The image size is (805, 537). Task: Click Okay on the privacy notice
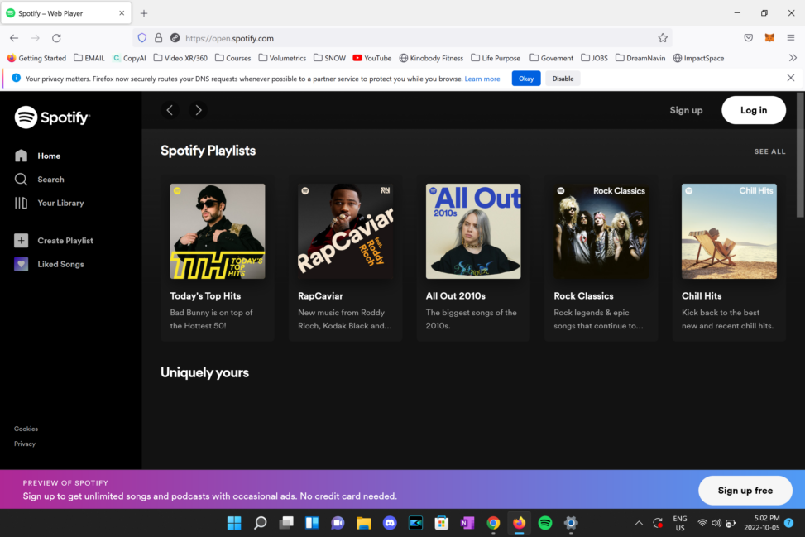coord(526,79)
